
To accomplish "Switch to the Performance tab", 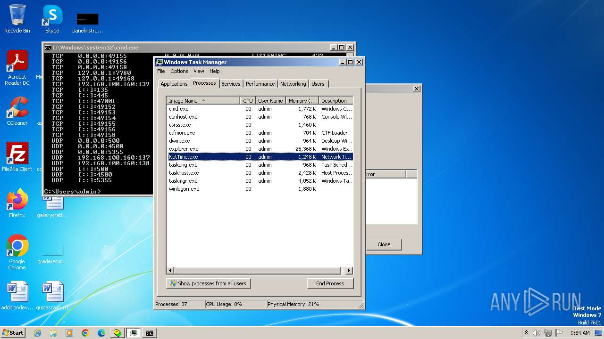I will [260, 84].
